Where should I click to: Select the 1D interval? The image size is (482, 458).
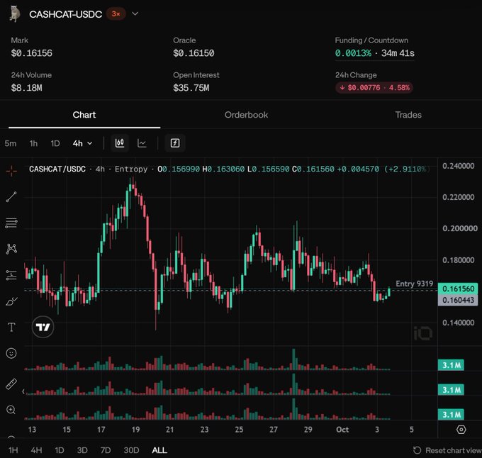pyautogui.click(x=55, y=143)
